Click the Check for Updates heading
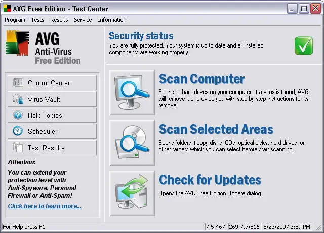 (210, 180)
